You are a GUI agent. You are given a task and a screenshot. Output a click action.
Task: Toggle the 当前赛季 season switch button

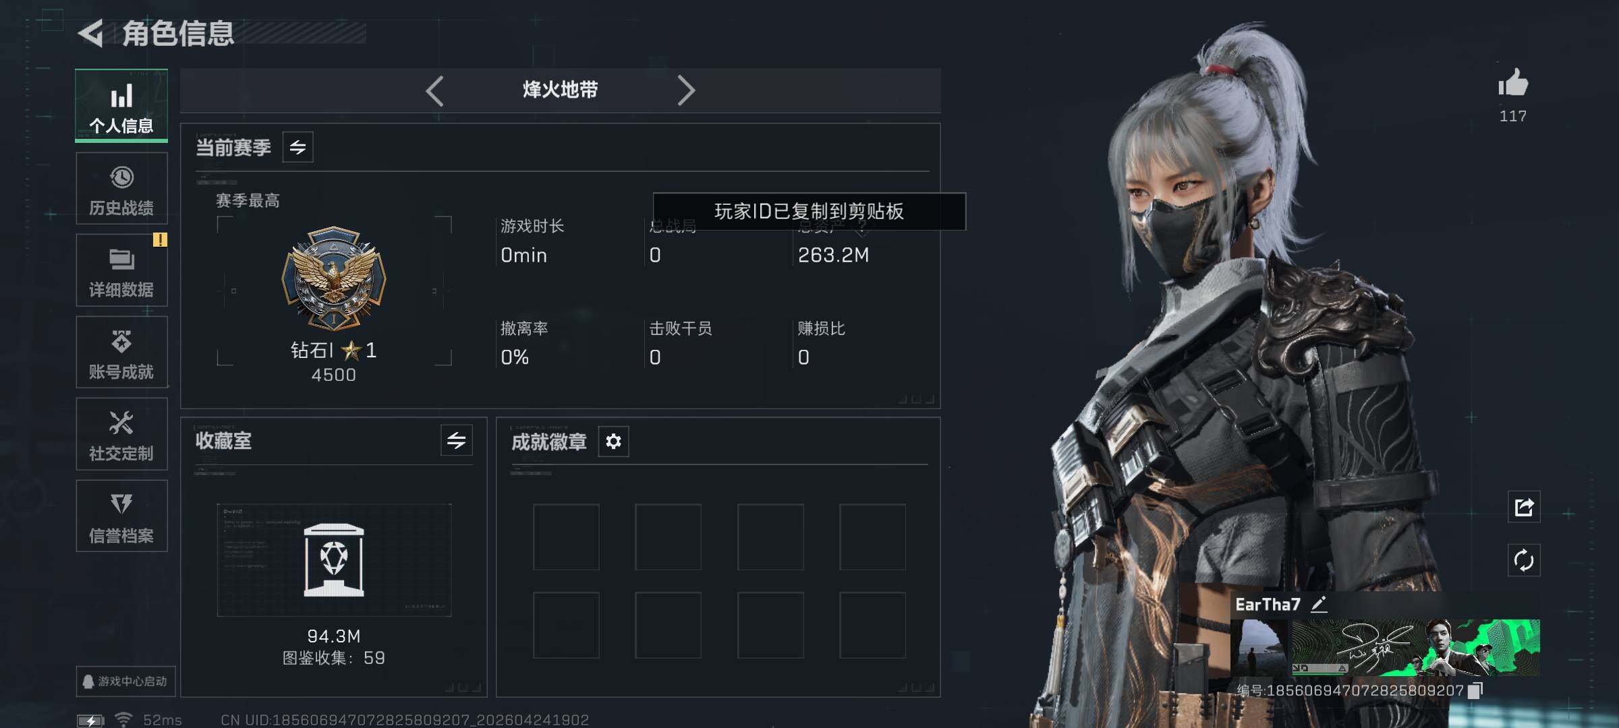[x=297, y=147]
